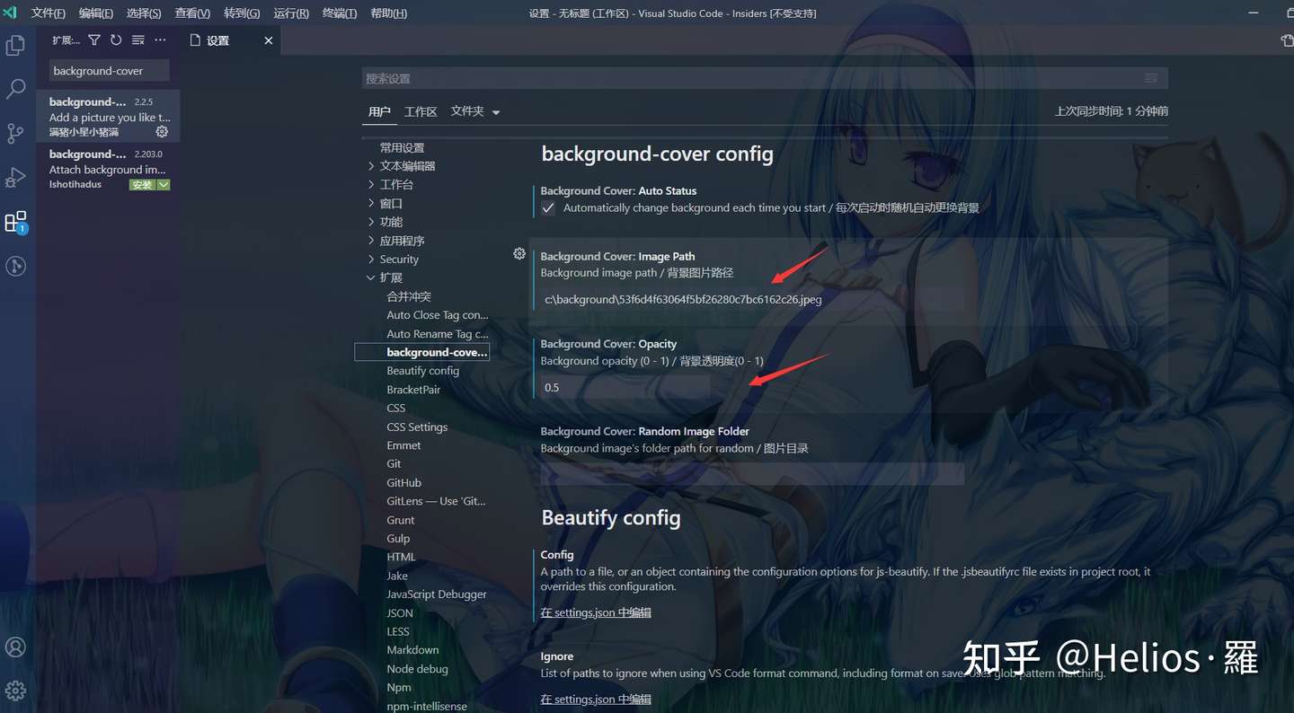Select Emmet in settings tree
Viewport: 1294px width, 713px height.
pyautogui.click(x=403, y=445)
